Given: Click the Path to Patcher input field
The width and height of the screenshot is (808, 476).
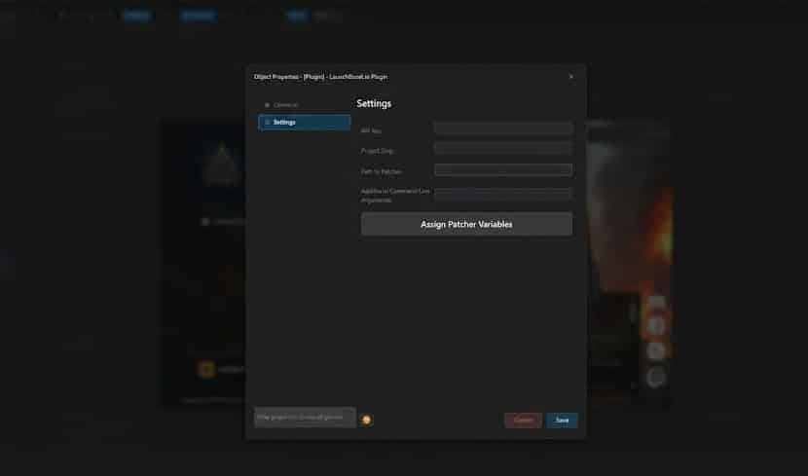Looking at the screenshot, I should (503, 170).
